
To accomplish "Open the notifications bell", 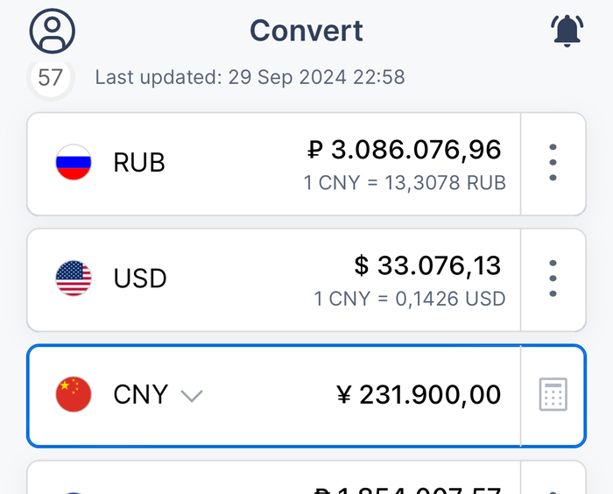I will [x=567, y=32].
